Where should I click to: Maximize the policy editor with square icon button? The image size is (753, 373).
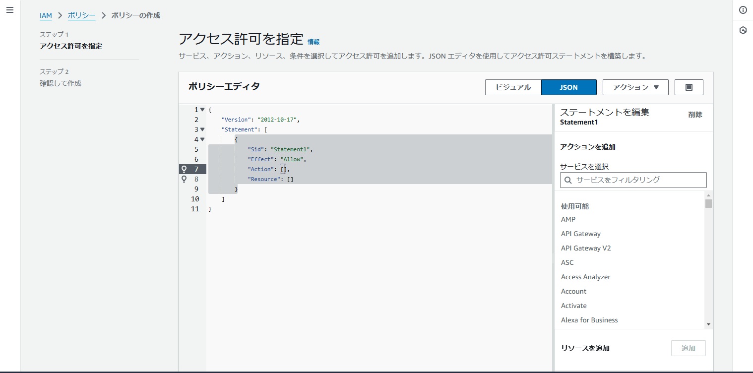coord(689,87)
